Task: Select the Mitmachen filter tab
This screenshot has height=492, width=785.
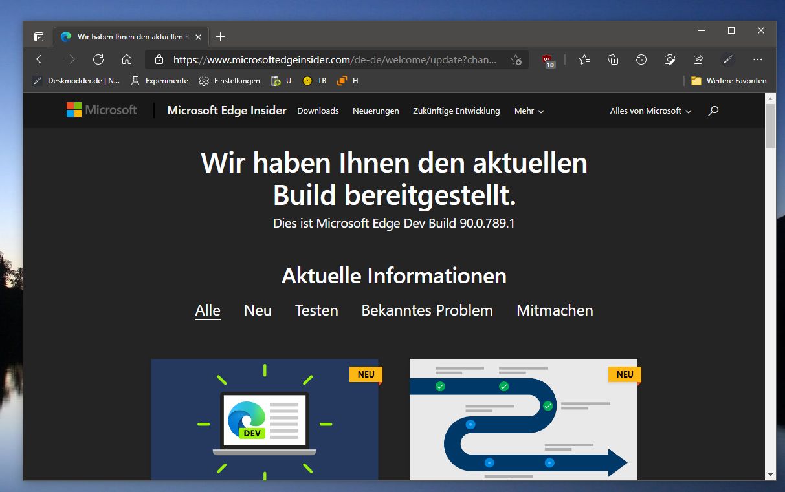Action: pyautogui.click(x=555, y=310)
